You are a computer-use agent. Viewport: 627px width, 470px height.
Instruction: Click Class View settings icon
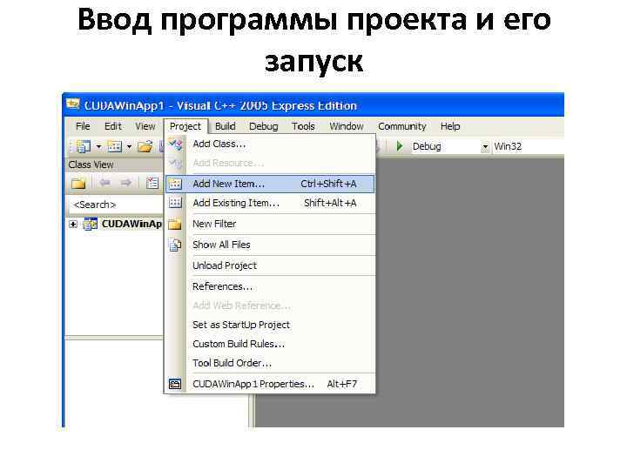(152, 183)
